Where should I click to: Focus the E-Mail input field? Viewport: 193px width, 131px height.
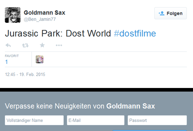(96, 120)
